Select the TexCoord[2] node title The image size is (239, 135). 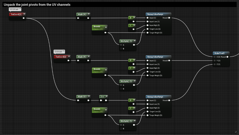point(61,57)
